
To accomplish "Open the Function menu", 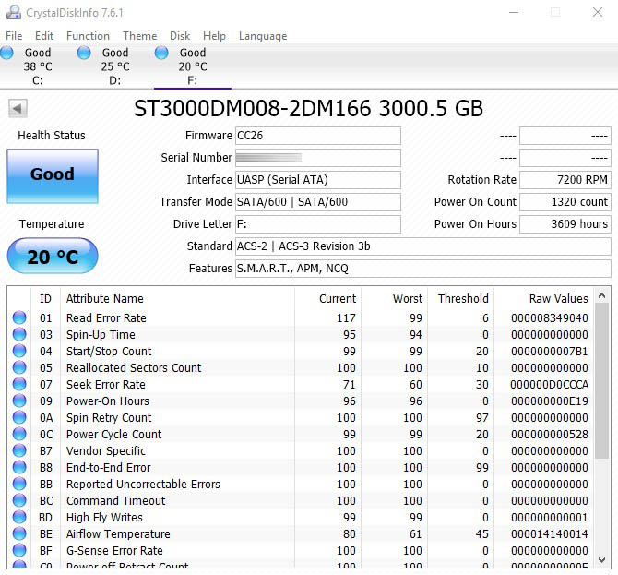I will (88, 36).
